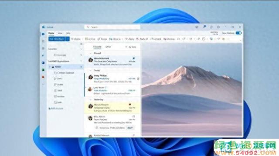The width and height of the screenshot is (279, 156).
Task: Click the Forward button in the ribbon
Action: pyautogui.click(x=156, y=39)
